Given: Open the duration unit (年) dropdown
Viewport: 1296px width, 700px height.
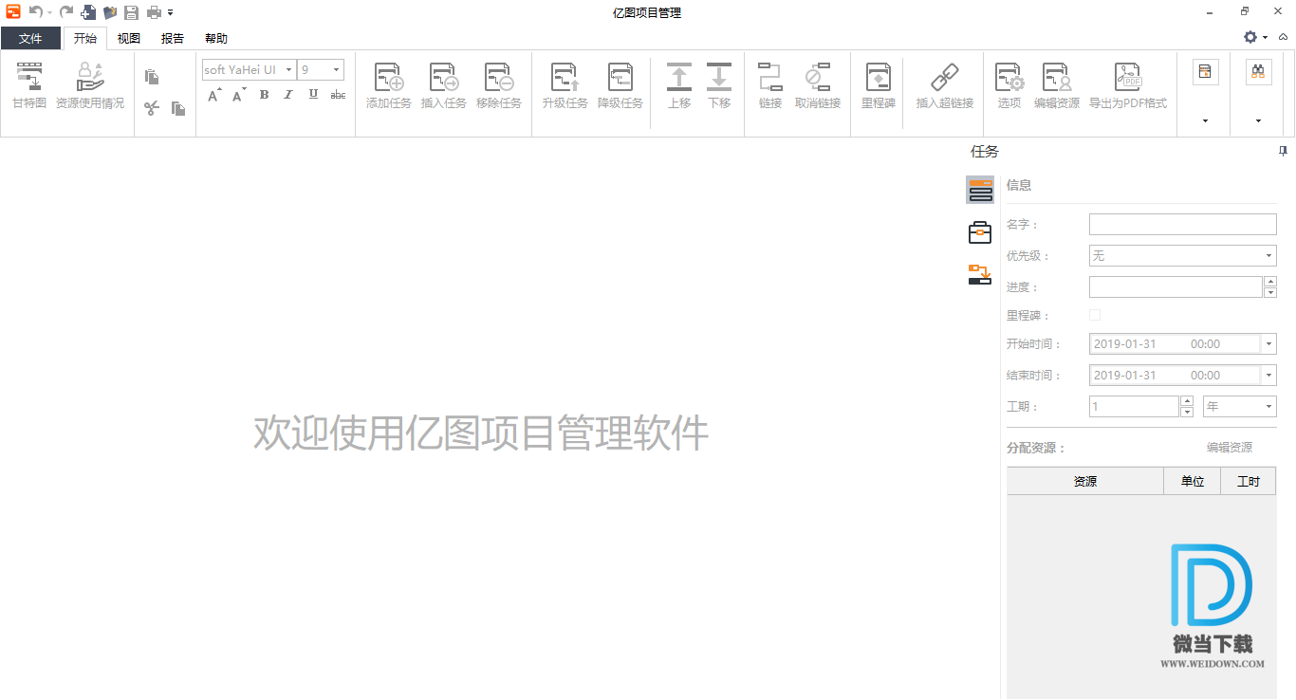Looking at the screenshot, I should 1268,407.
